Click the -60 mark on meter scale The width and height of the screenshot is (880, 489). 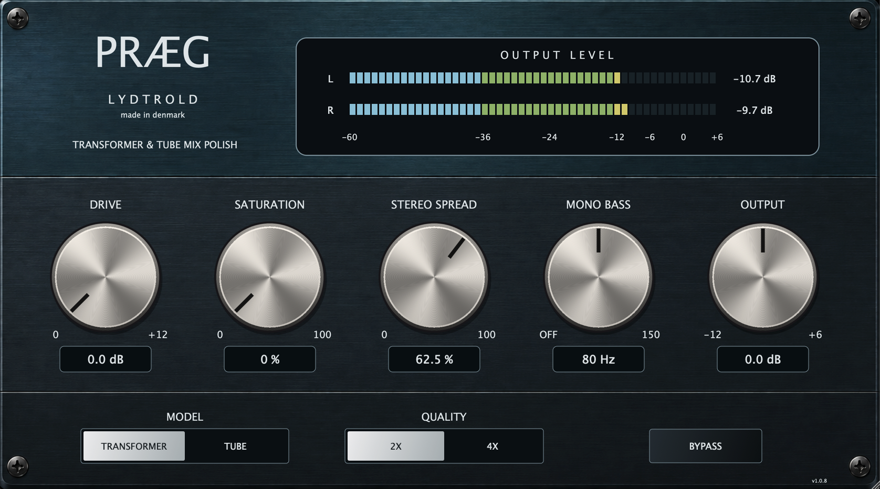tap(349, 137)
